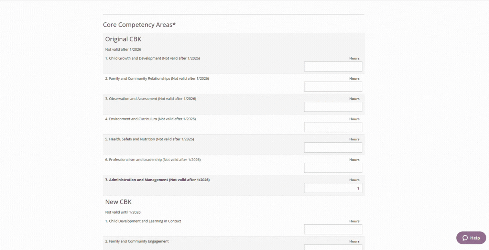Viewport: 489px width, 250px height.
Task: Click the Health, Safety and Nutrition hours field
Action: [333, 148]
